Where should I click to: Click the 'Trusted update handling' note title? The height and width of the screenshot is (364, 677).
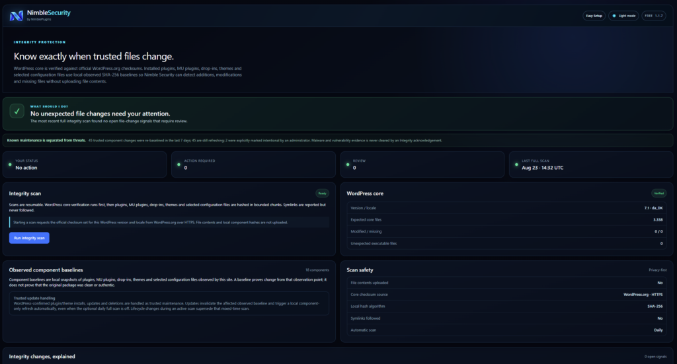click(x=34, y=298)
